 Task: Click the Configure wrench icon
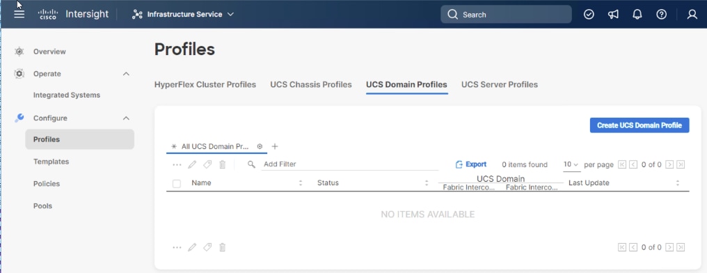tap(19, 118)
